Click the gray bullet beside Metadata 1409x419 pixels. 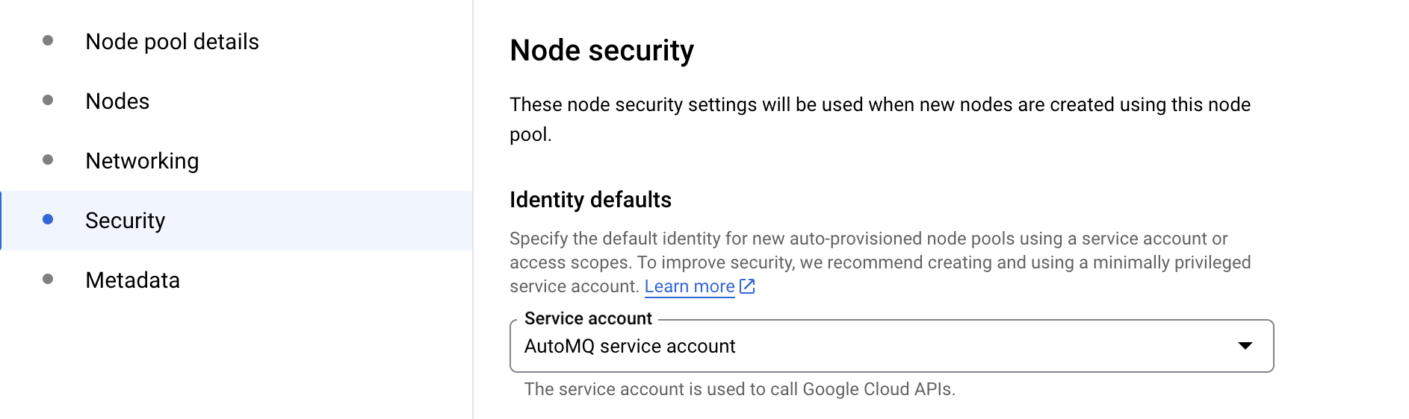pos(48,279)
